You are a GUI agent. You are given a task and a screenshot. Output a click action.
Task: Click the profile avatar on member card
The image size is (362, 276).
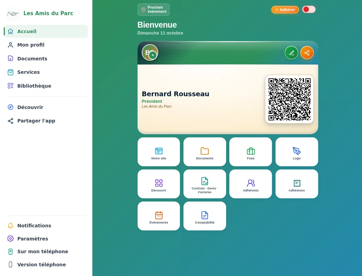[150, 52]
